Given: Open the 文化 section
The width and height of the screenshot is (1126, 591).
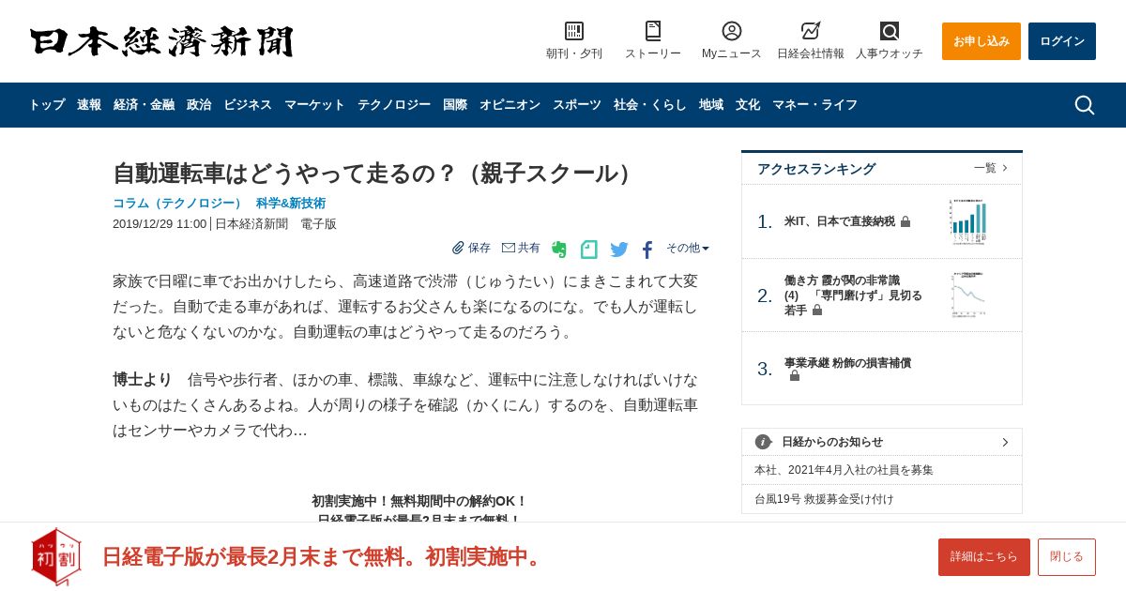Looking at the screenshot, I should coord(748,105).
